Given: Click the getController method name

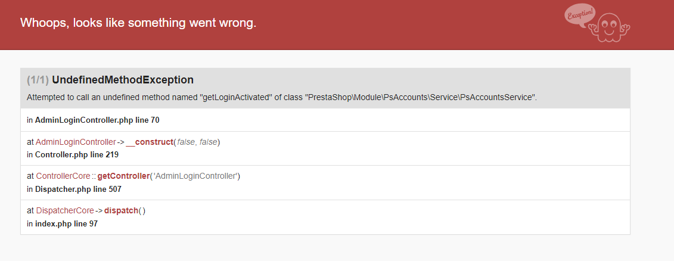Looking at the screenshot, I should point(123,176).
